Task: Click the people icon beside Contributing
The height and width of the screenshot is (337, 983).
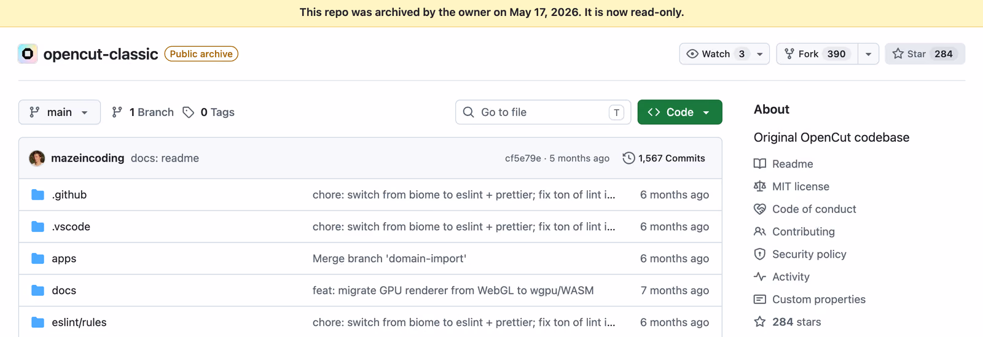Action: (760, 231)
